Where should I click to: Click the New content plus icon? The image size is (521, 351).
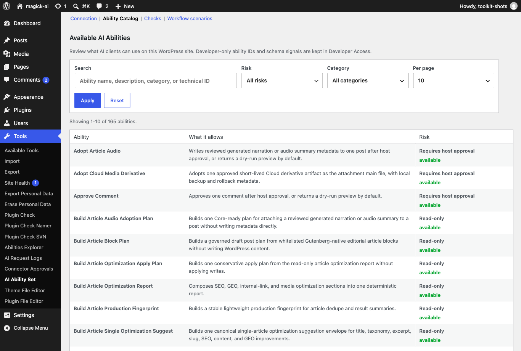(x=118, y=6)
